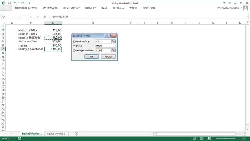Select column D header
Image resolution: width=250 pixels, height=141 pixels.
(93, 23)
